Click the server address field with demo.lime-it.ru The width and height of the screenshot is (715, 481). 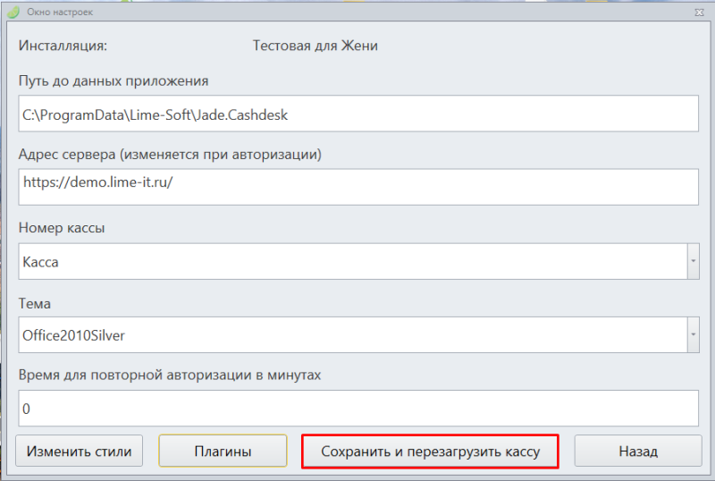[358, 187]
